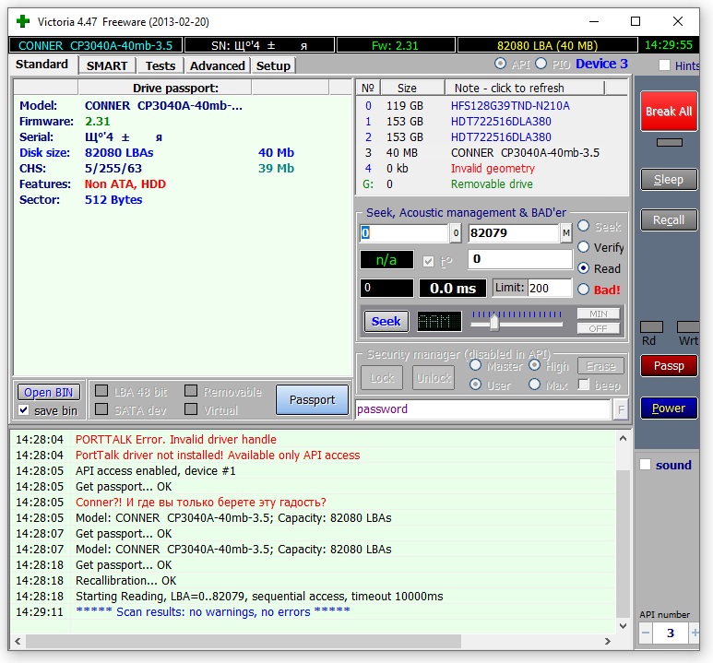Screen dimensions: 713x663
Task: Select device 0 HFS128G39TND-N210A in list
Action: click(x=492, y=106)
